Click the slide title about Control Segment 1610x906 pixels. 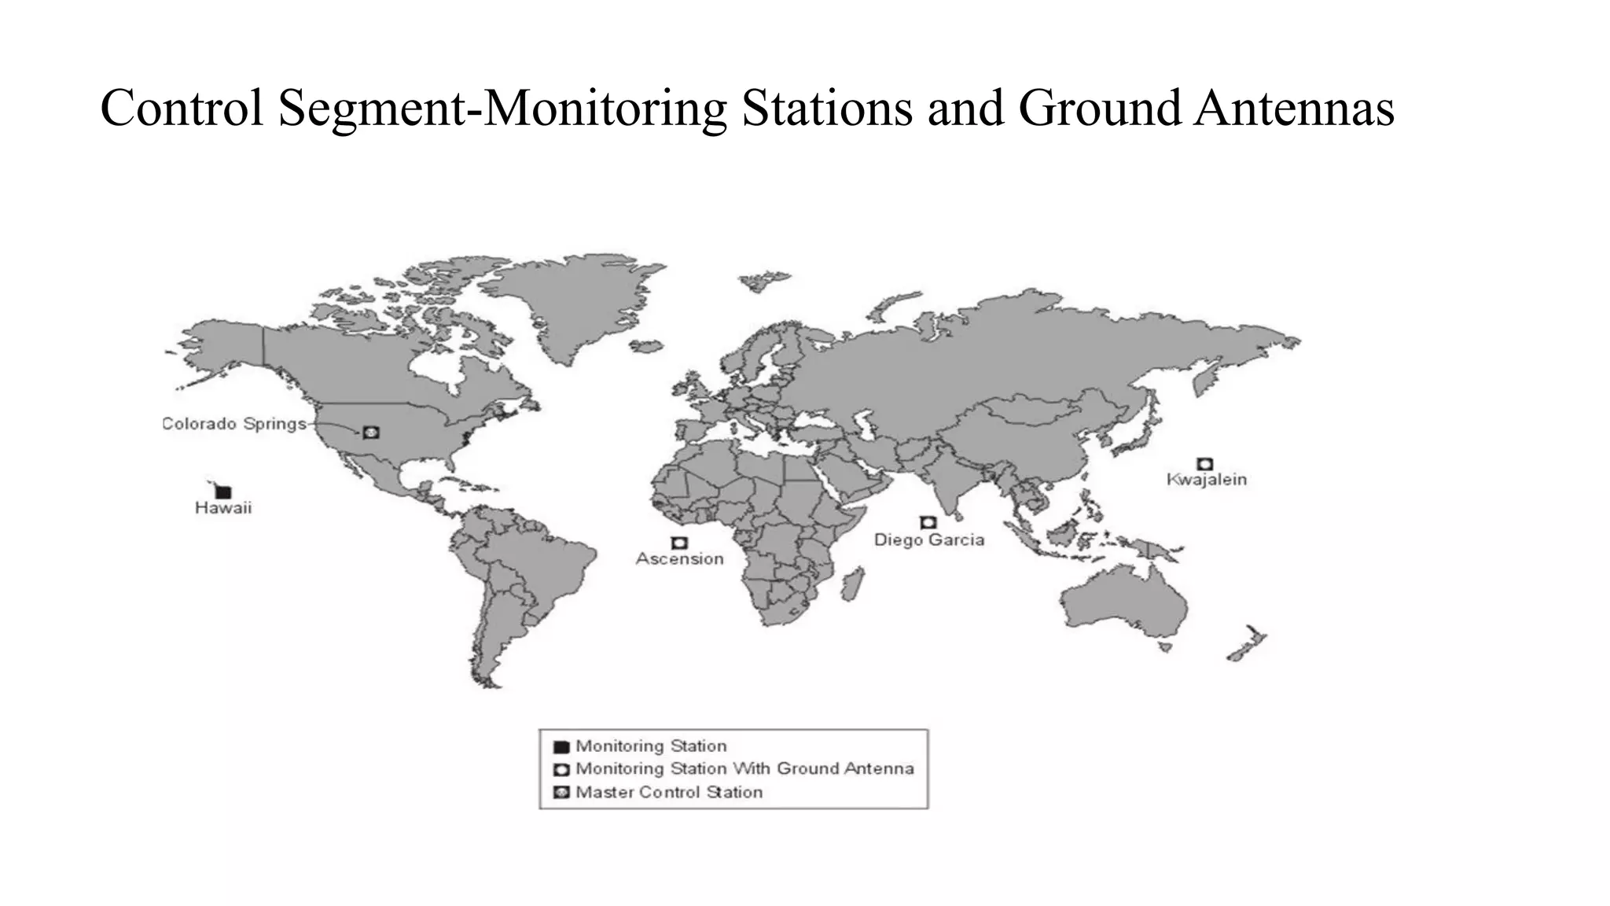pyautogui.click(x=748, y=108)
